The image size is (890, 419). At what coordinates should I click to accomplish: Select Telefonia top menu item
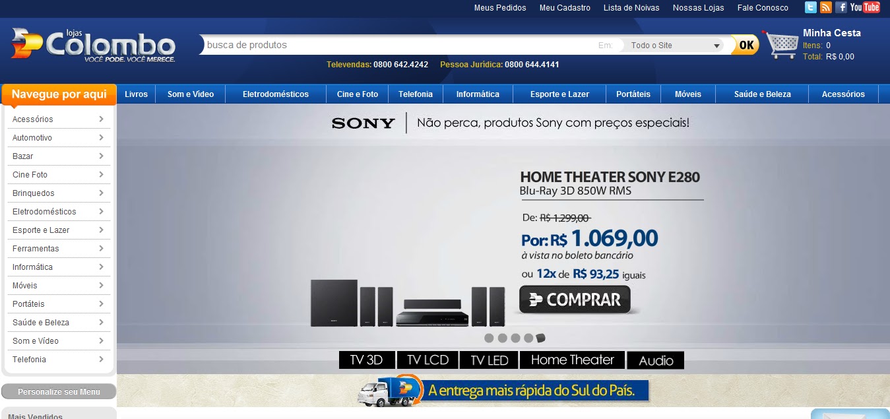pos(416,94)
